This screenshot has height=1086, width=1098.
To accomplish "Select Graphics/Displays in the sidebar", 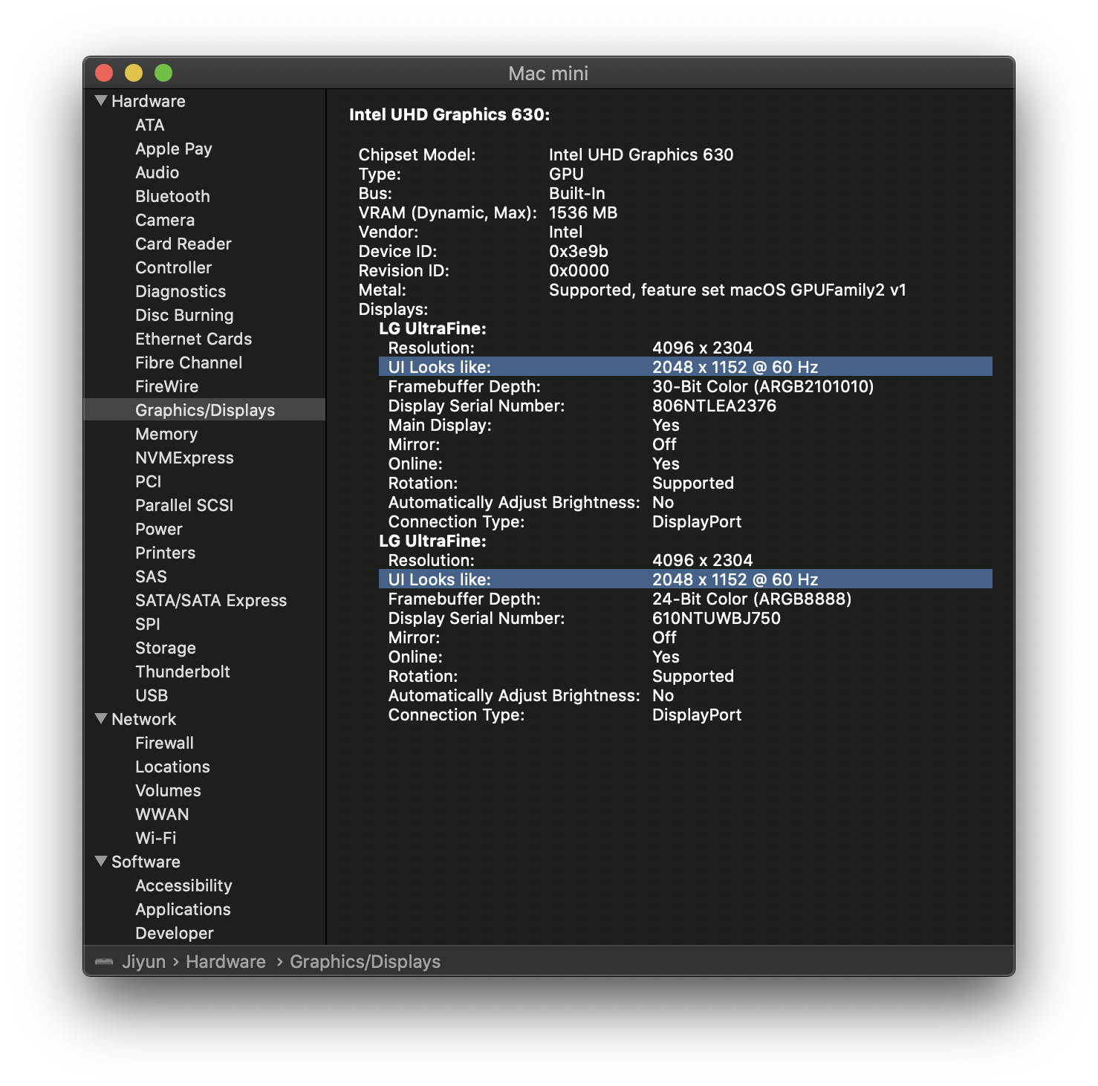I will (205, 410).
